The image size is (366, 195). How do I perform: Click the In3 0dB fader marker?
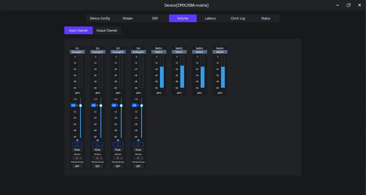click(x=114, y=105)
